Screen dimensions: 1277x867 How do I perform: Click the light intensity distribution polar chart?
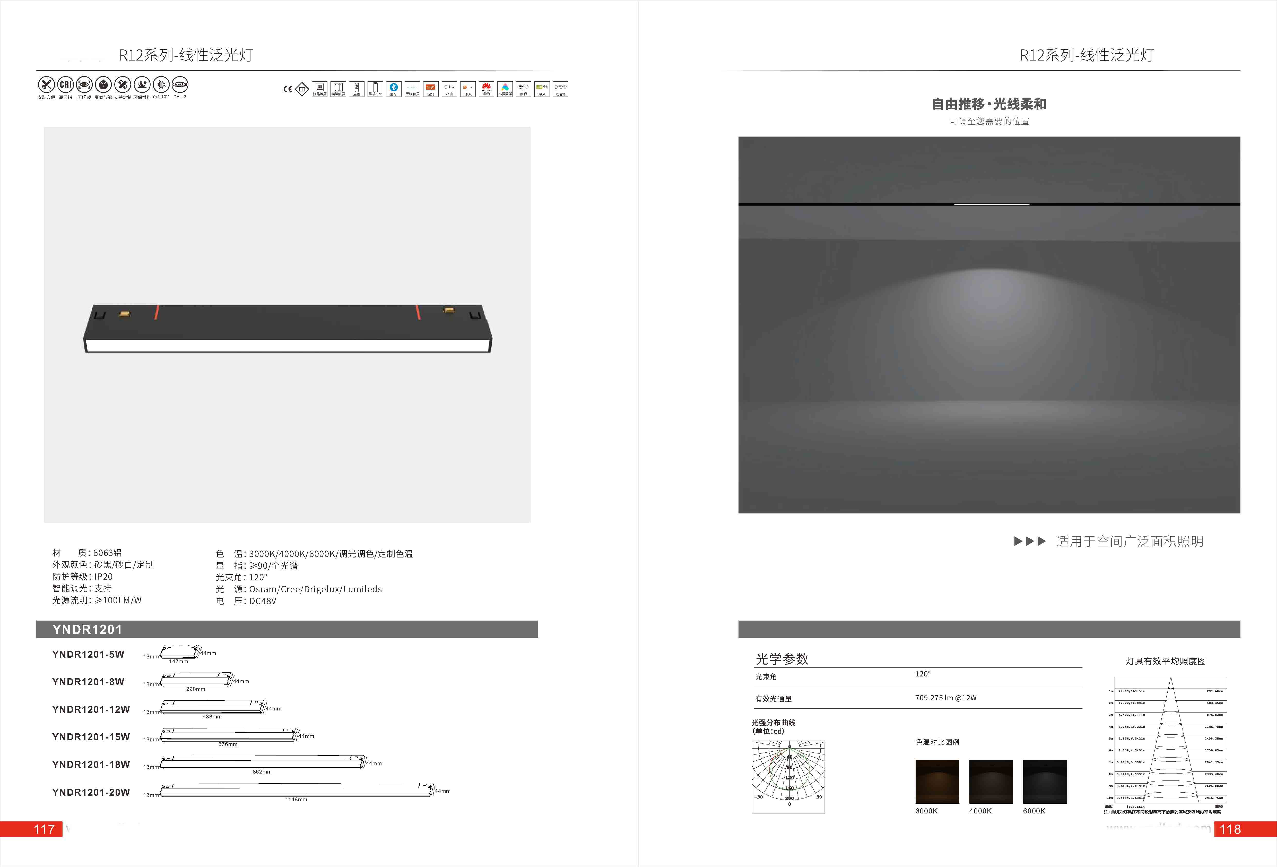788,776
